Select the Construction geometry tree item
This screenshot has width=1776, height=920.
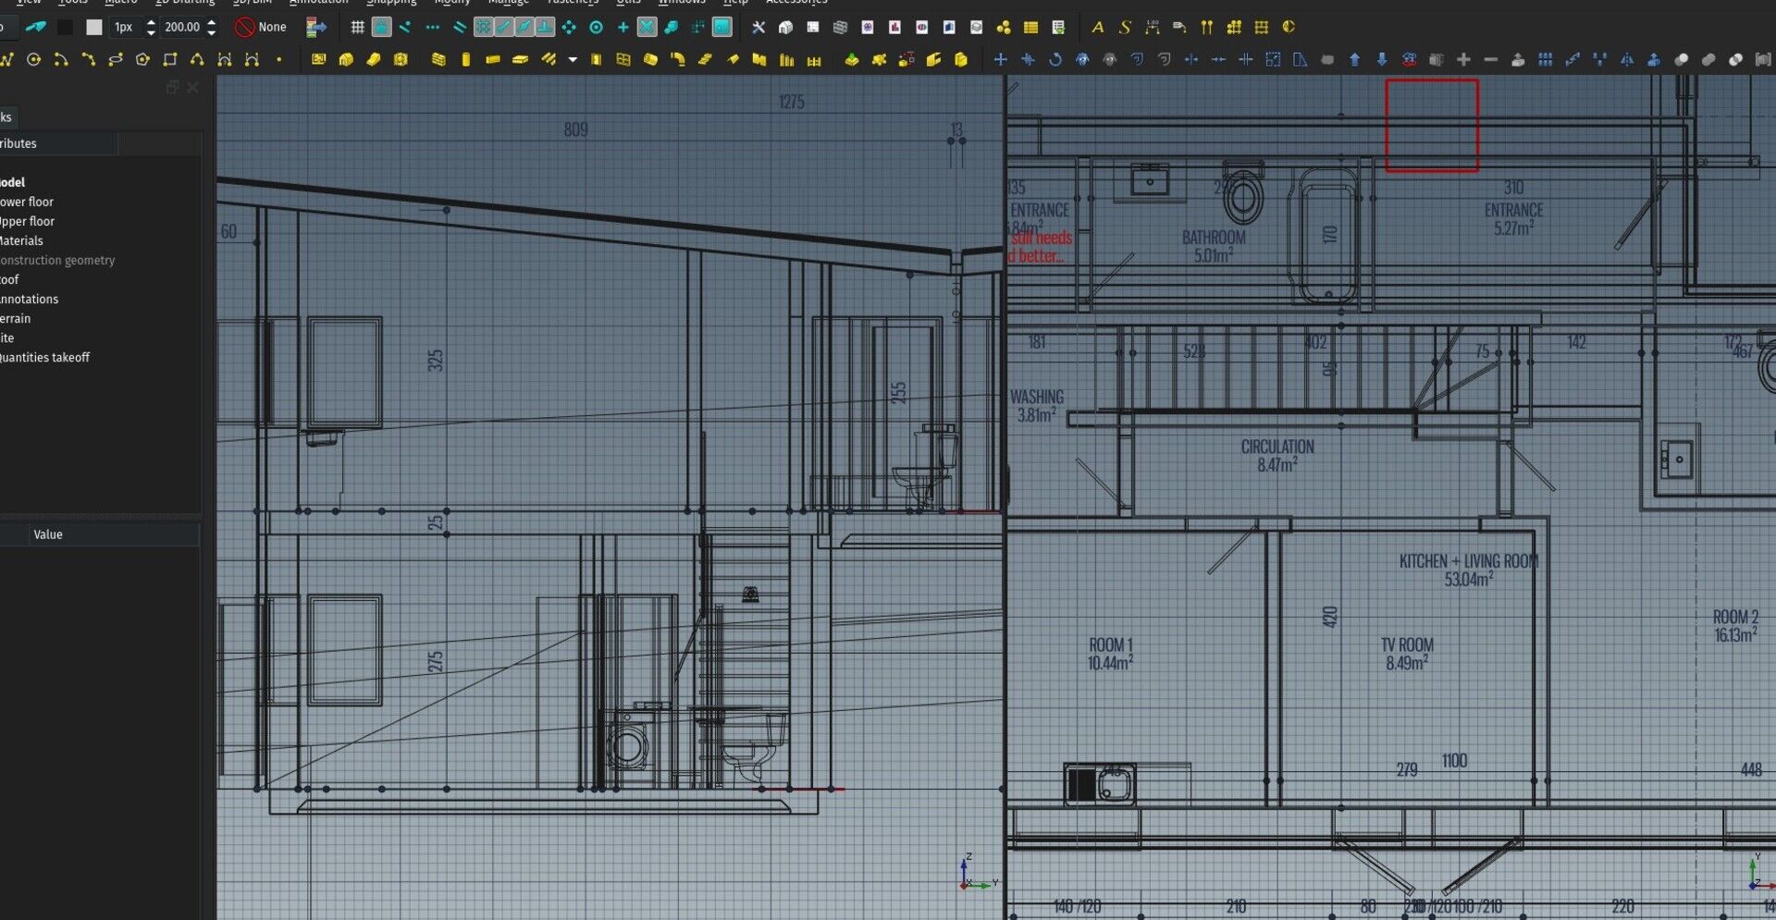(x=57, y=260)
